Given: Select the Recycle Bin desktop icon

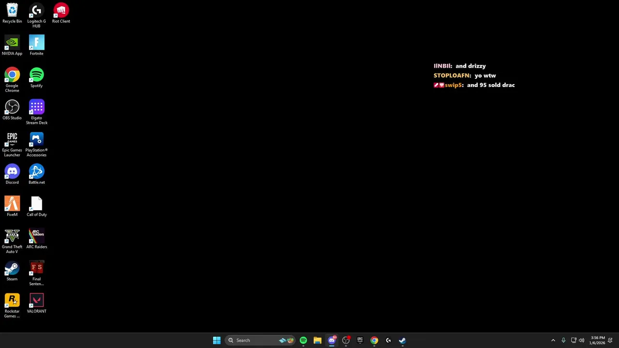Looking at the screenshot, I should [x=12, y=14].
